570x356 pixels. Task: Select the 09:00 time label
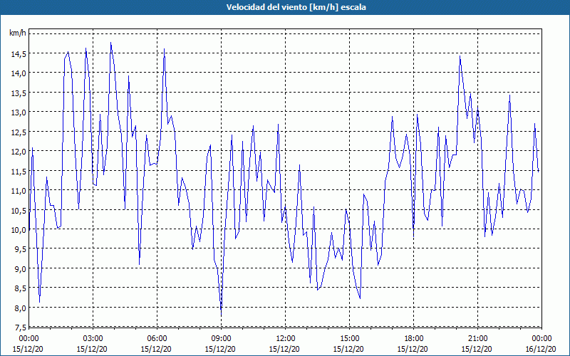tap(221, 339)
